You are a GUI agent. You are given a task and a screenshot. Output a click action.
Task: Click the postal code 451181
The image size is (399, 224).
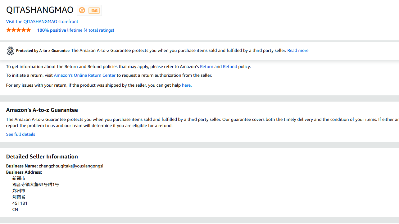pos(20,203)
